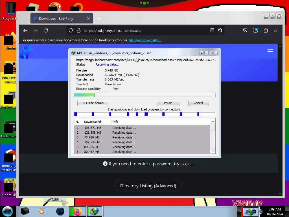Open Firefox from the taskbar
The width and height of the screenshot is (289, 217).
click(77, 211)
